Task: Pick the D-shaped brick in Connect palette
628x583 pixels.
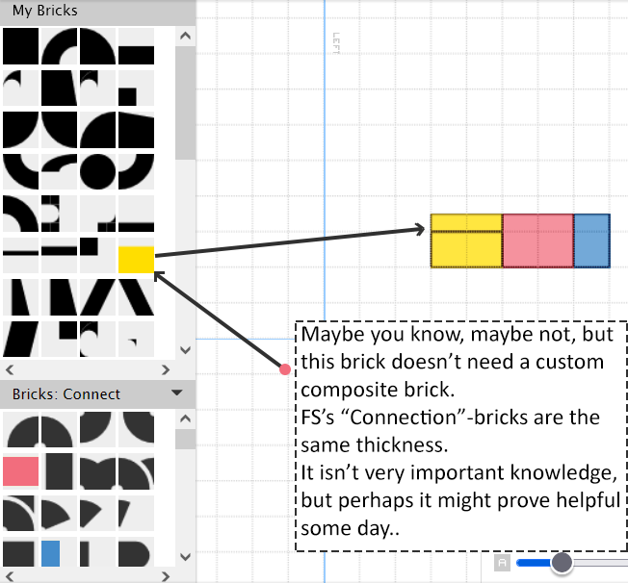Action: click(136, 553)
